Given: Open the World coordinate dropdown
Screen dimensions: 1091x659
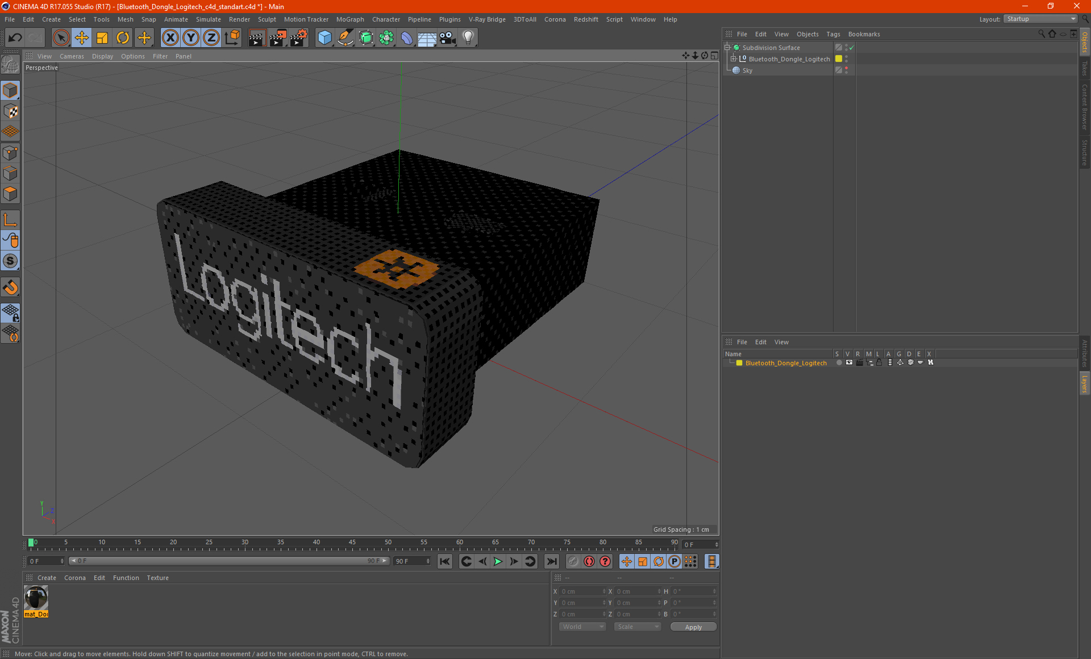Looking at the screenshot, I should tap(582, 627).
